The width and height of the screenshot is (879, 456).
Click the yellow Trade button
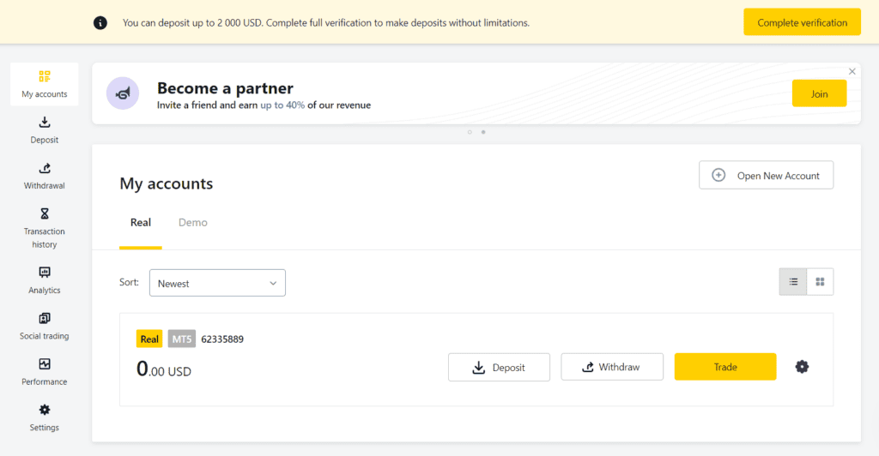[725, 367]
